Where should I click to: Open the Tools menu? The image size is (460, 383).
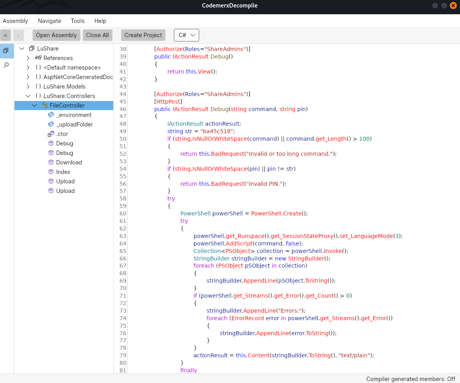tap(78, 21)
